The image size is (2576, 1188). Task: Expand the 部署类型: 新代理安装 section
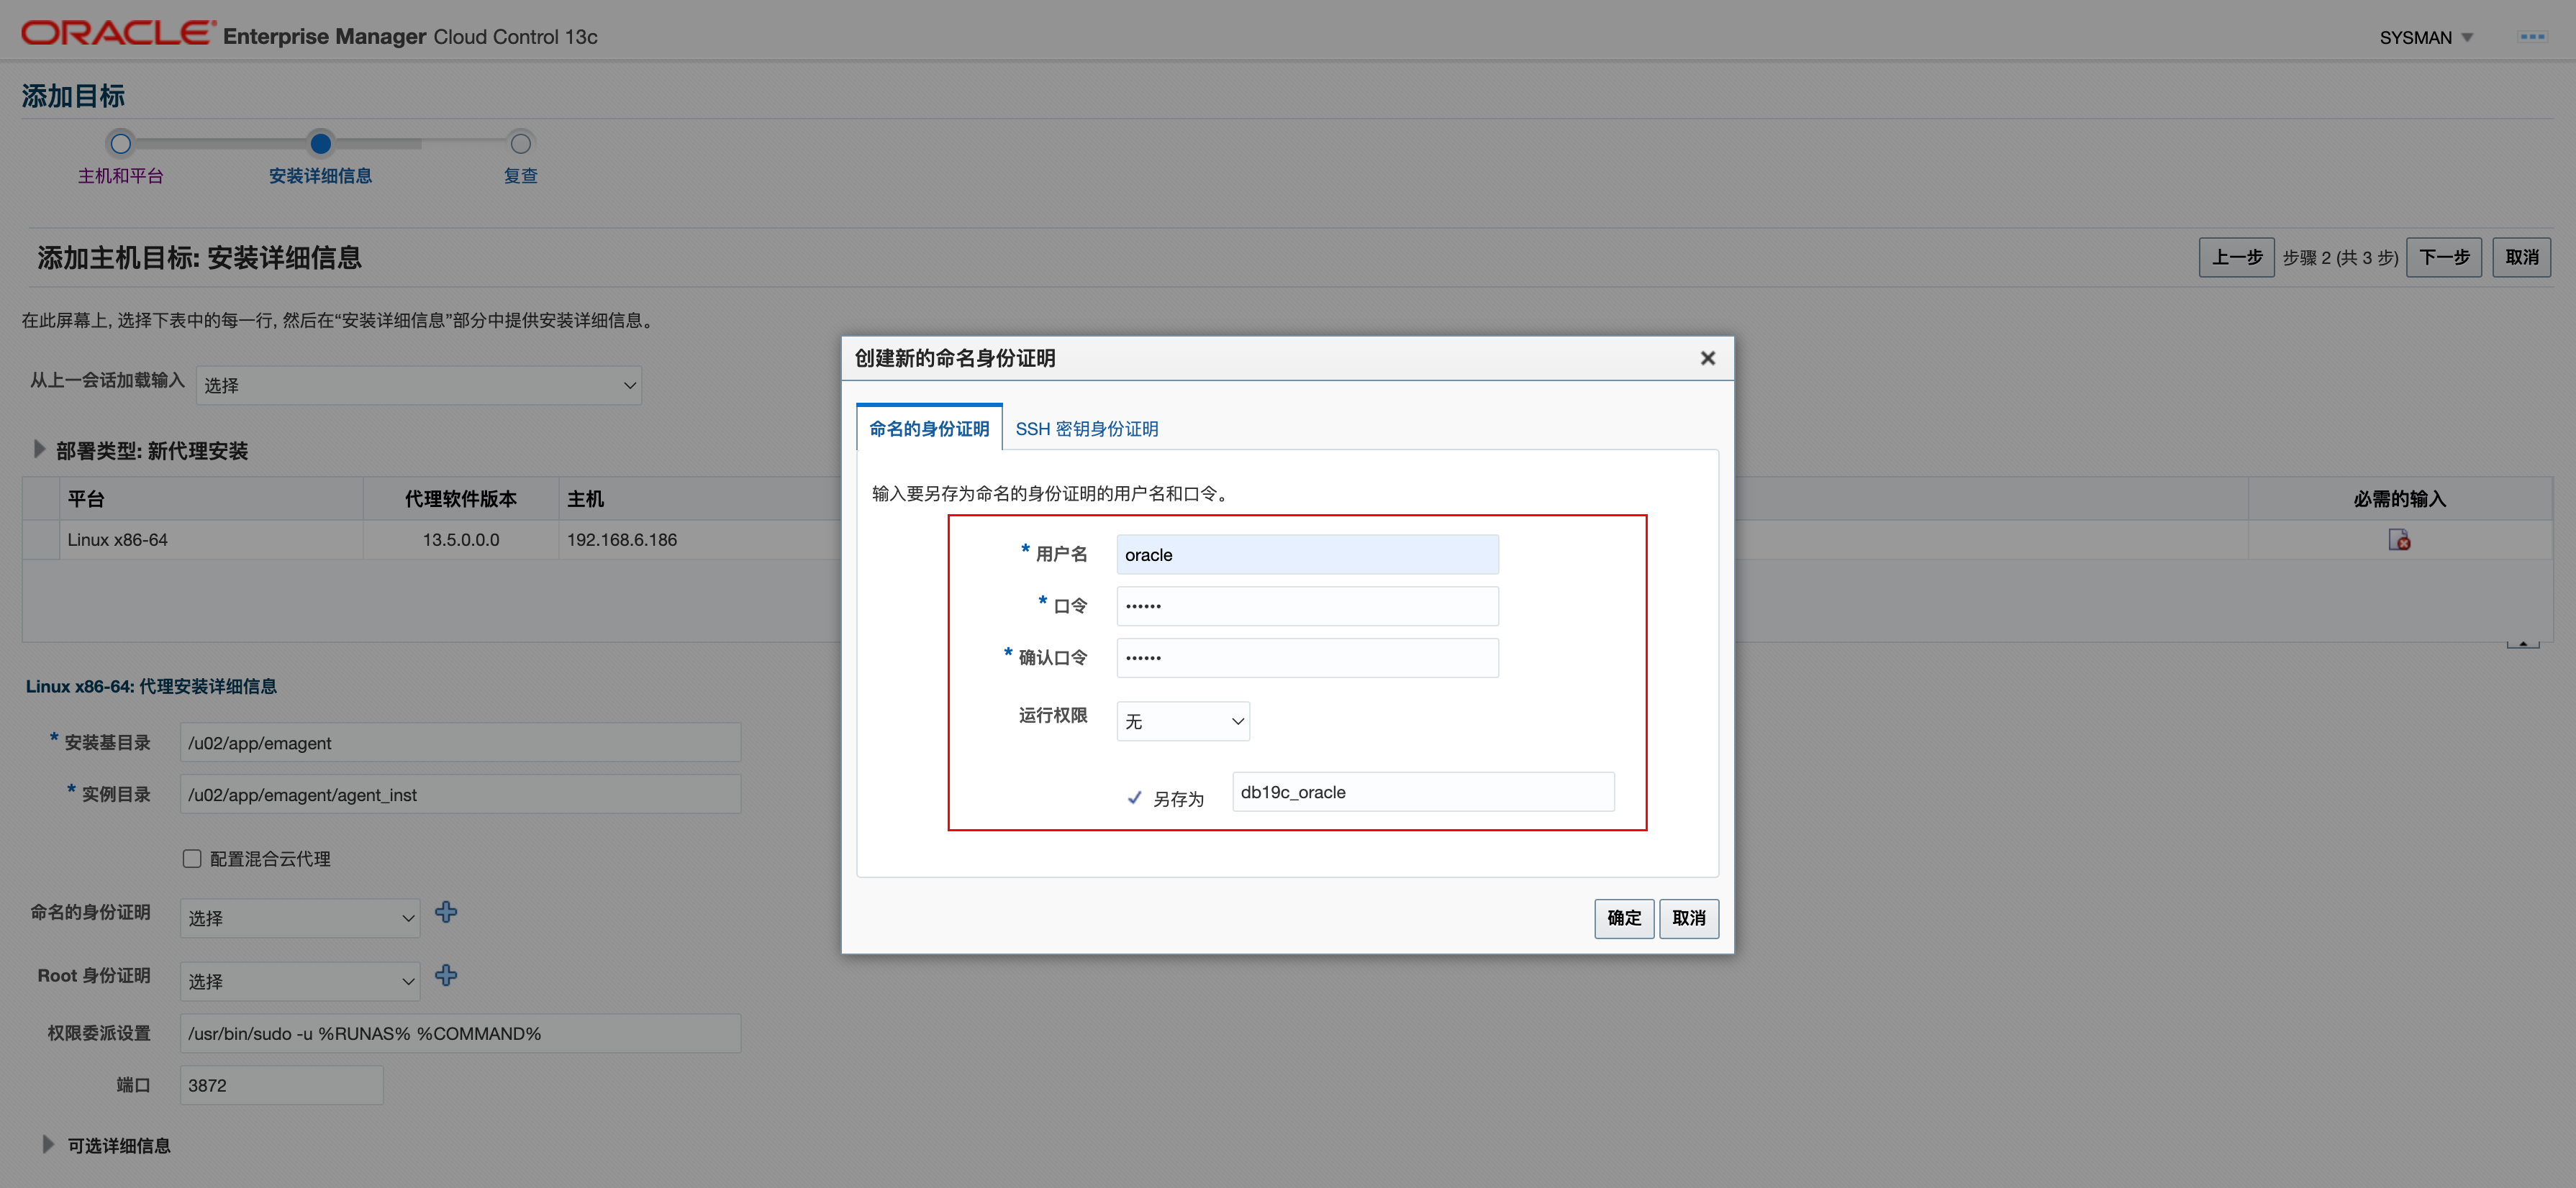click(x=39, y=449)
